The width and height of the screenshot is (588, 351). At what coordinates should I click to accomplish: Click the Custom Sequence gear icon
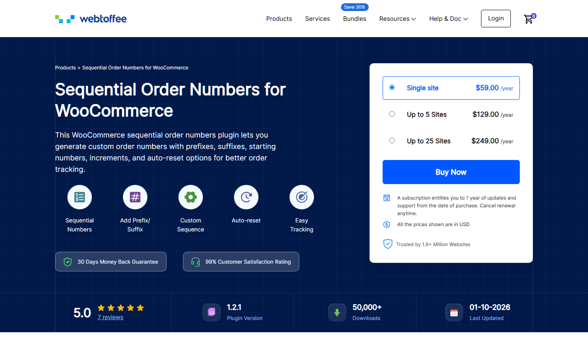pos(191,197)
